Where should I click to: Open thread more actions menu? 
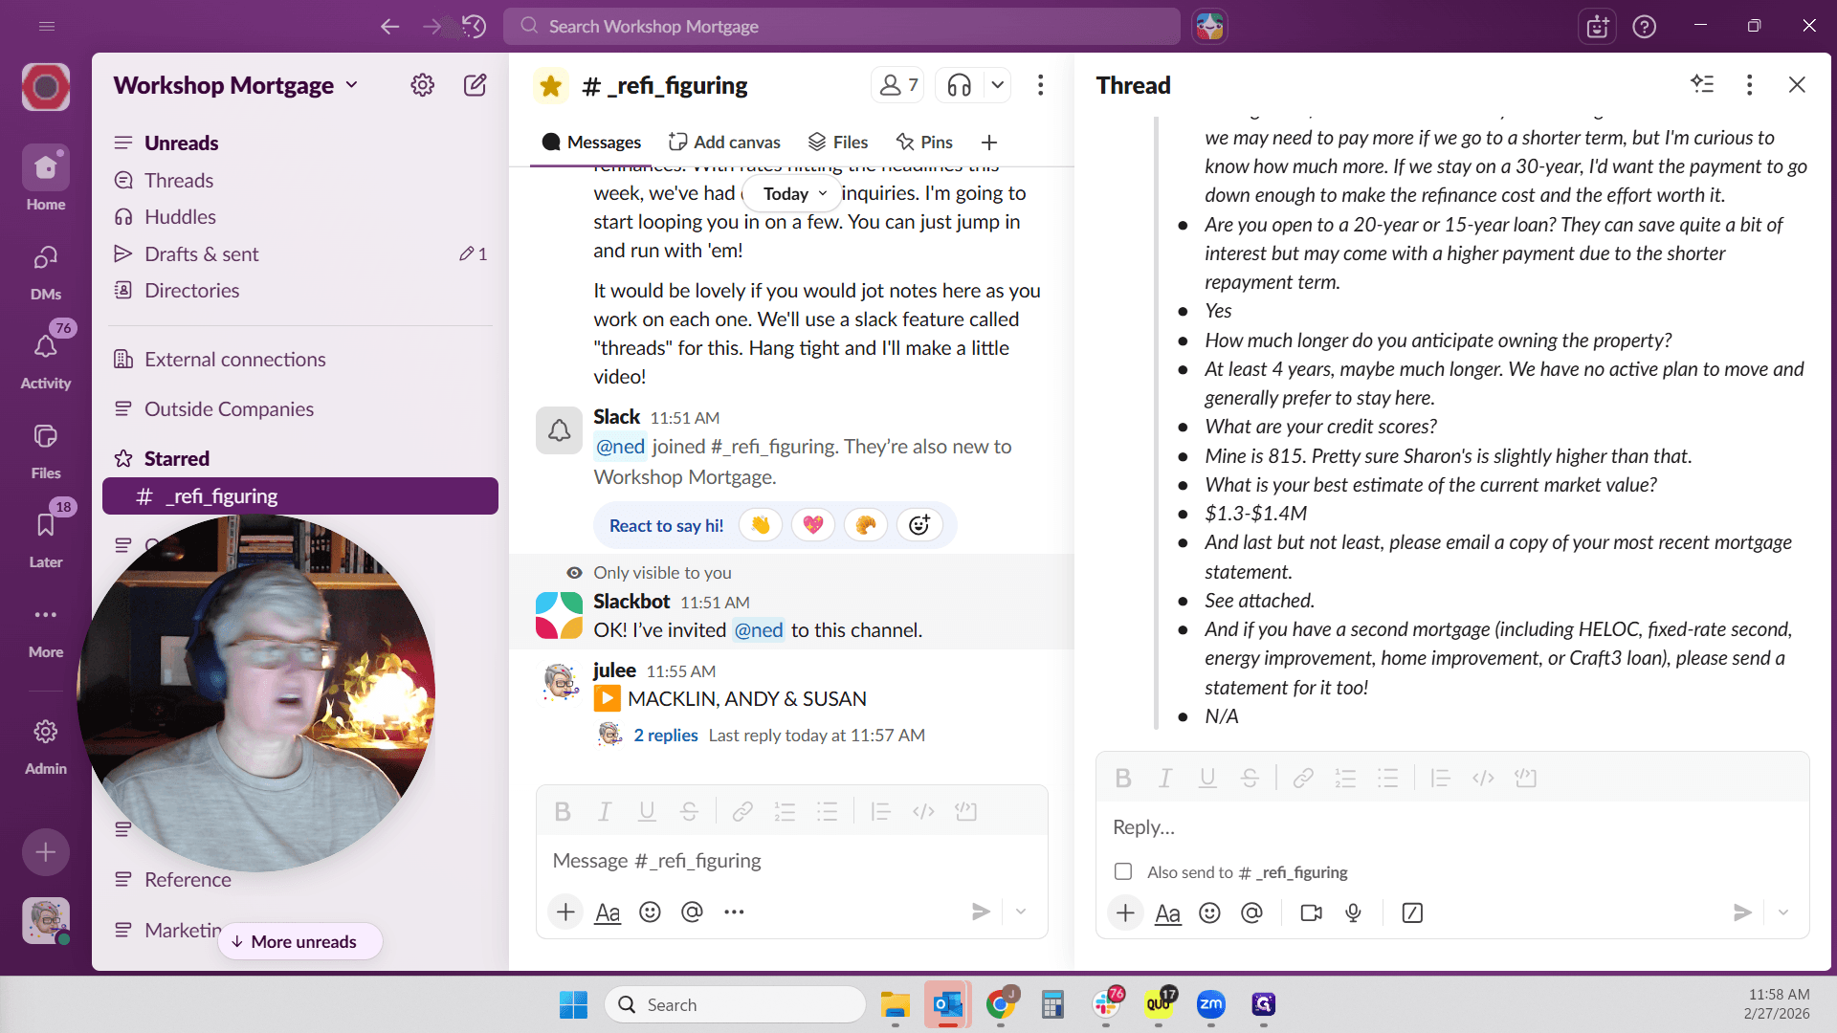click(1749, 85)
